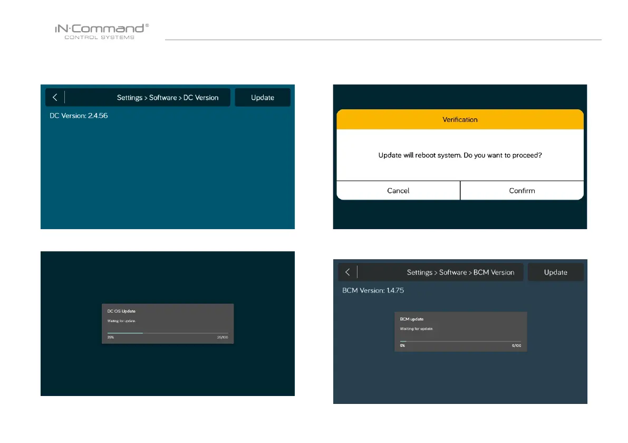The height and width of the screenshot is (443, 628).
Task: Select the BCM Version breadcrumb bar
Action: [431, 272]
